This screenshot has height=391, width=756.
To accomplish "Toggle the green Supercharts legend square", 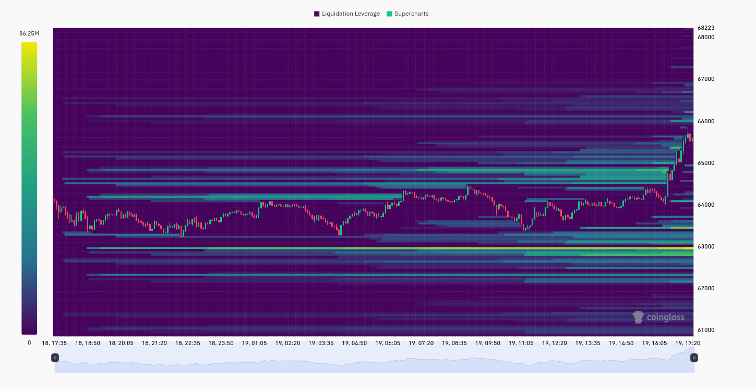I will (389, 14).
